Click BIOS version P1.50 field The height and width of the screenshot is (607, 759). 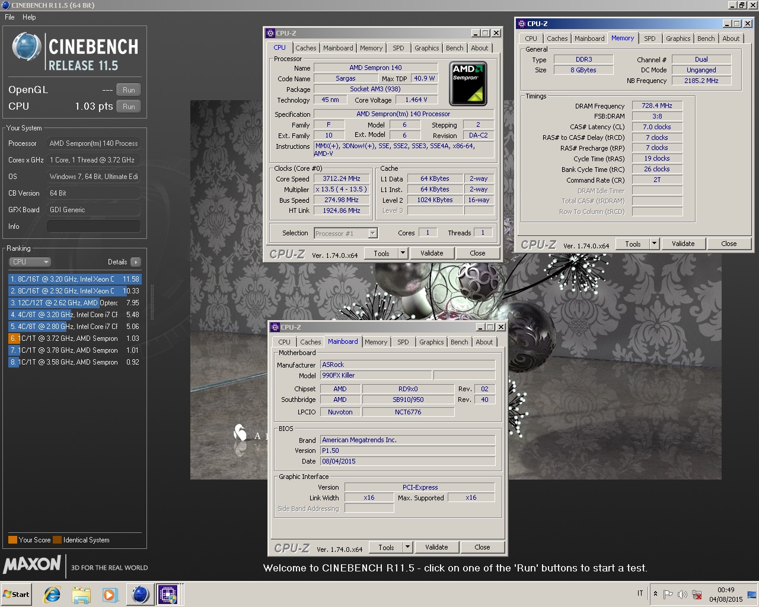[408, 451]
